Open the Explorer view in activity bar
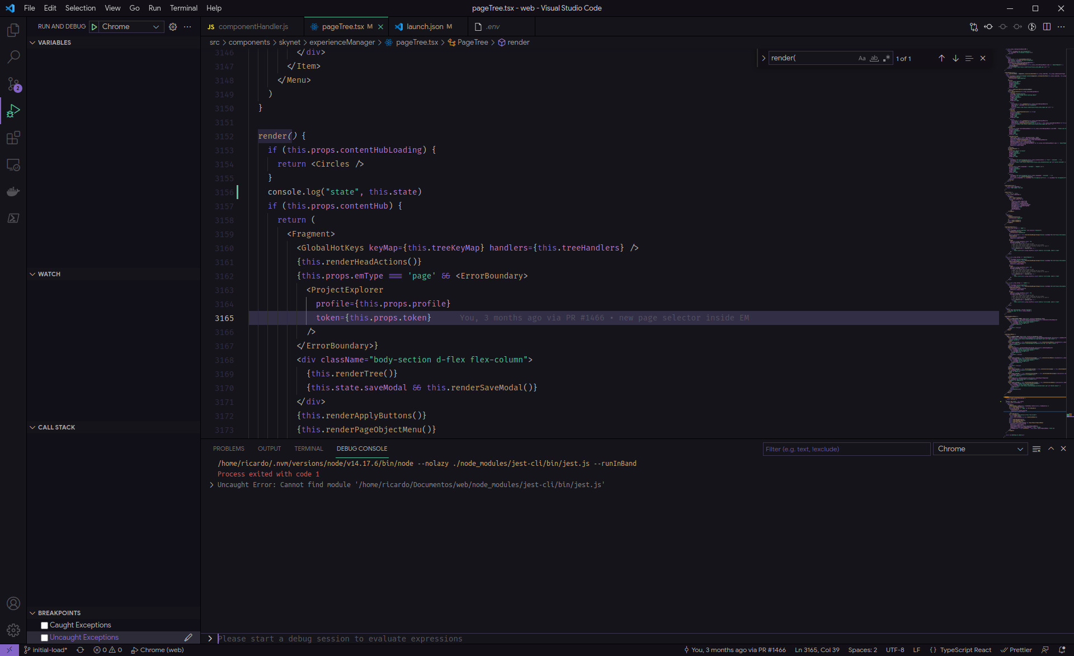The height and width of the screenshot is (656, 1074). tap(13, 30)
